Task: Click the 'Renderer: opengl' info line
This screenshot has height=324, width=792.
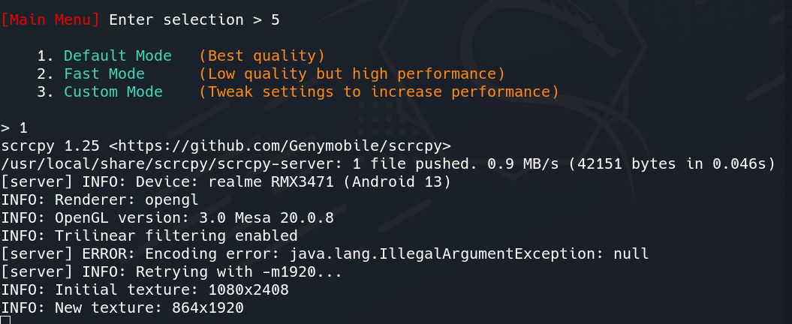Action: 100,200
